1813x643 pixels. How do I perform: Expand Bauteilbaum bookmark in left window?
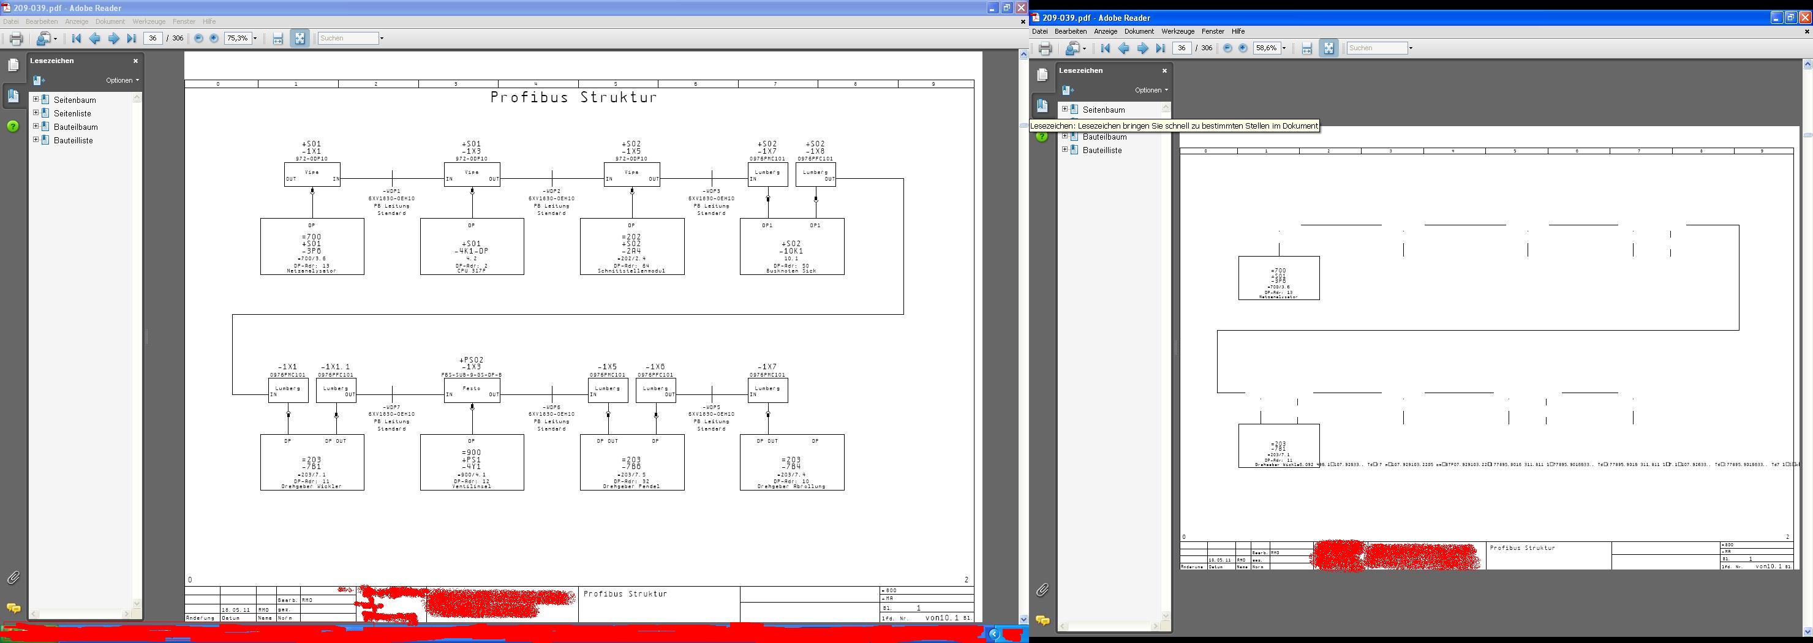36,126
